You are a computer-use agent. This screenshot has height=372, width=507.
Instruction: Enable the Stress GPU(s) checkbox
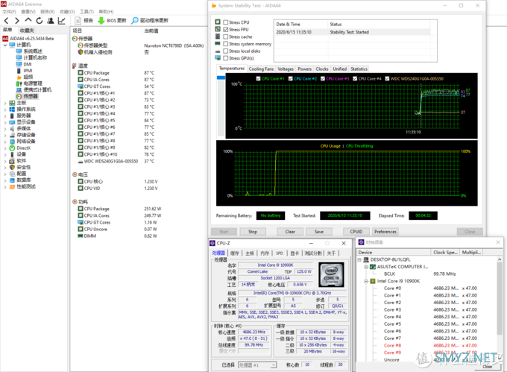[226, 58]
